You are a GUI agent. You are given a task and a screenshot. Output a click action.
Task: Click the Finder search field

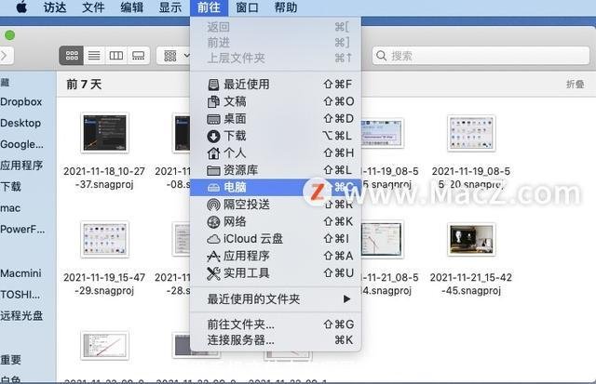click(481, 56)
